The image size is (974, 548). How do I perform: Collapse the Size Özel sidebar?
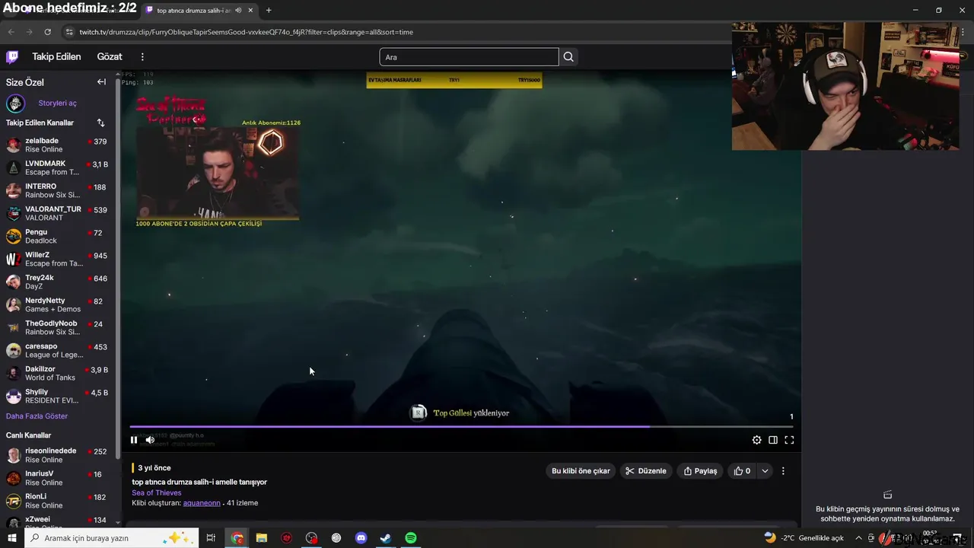point(101,81)
